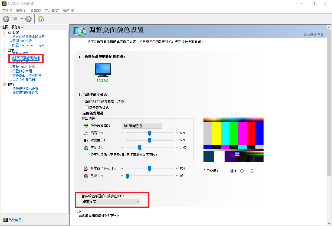The height and width of the screenshot is (226, 332).
Task: Open 调整桌面尺寸和位置 item
Action: click(27, 75)
